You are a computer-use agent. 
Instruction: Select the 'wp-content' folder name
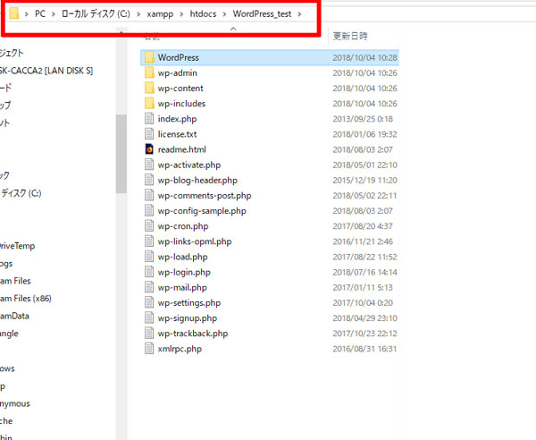pos(180,89)
